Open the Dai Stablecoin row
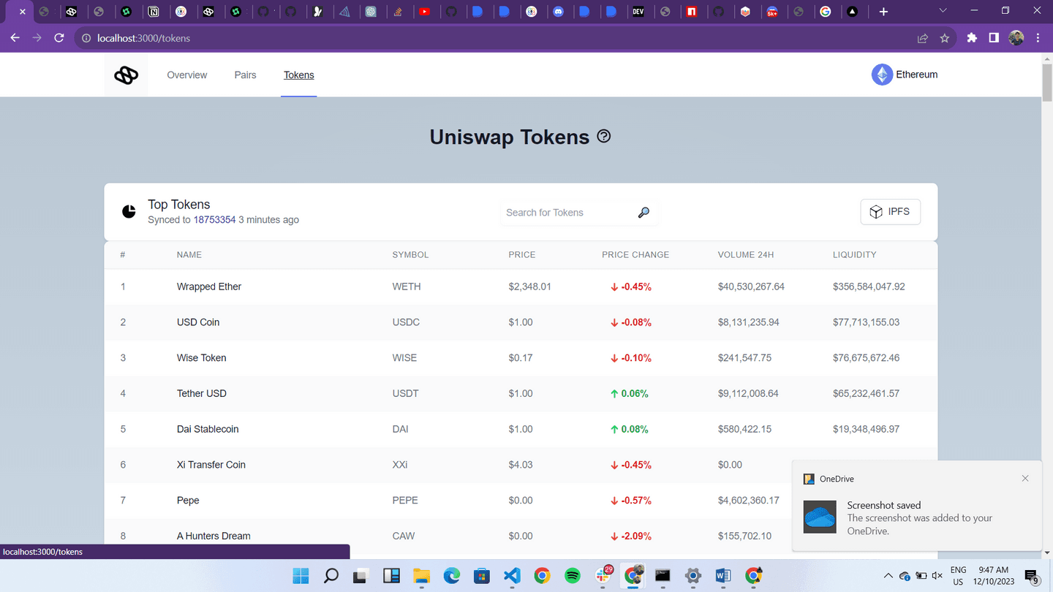1053x592 pixels. point(521,429)
